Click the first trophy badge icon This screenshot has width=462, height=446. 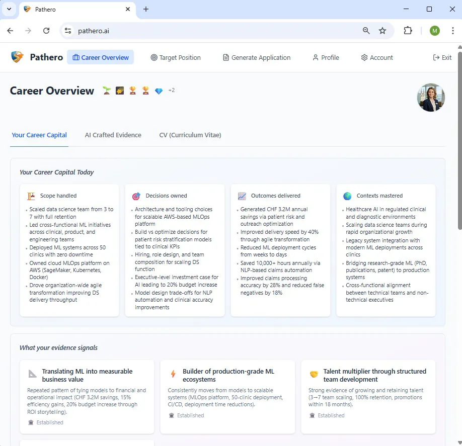(132, 91)
